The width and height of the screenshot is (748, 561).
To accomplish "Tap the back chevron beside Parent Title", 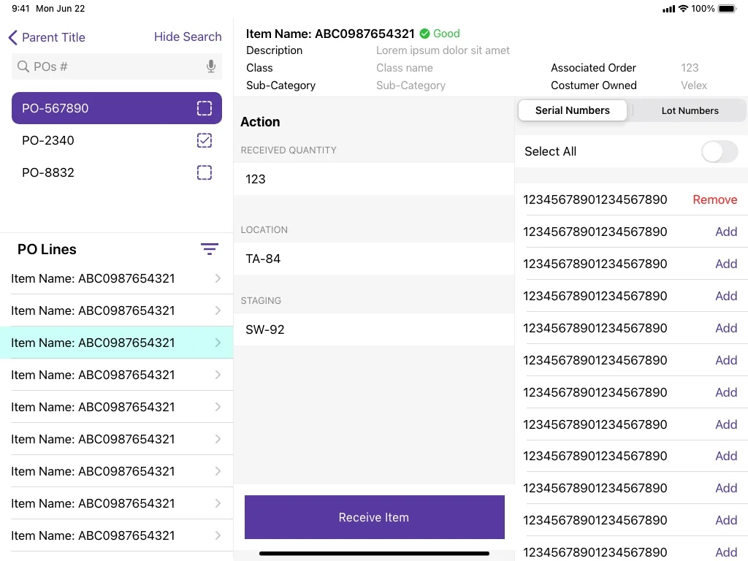I will point(13,37).
